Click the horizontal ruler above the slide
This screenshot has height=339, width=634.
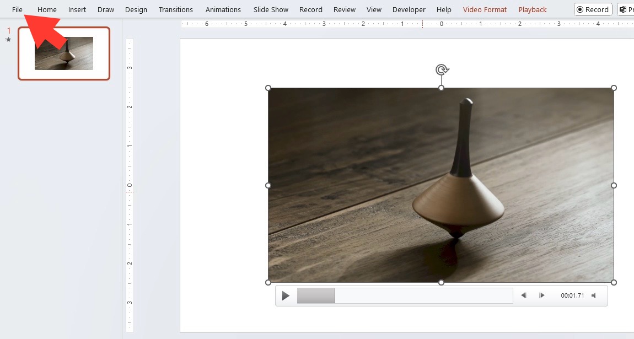tap(407, 24)
